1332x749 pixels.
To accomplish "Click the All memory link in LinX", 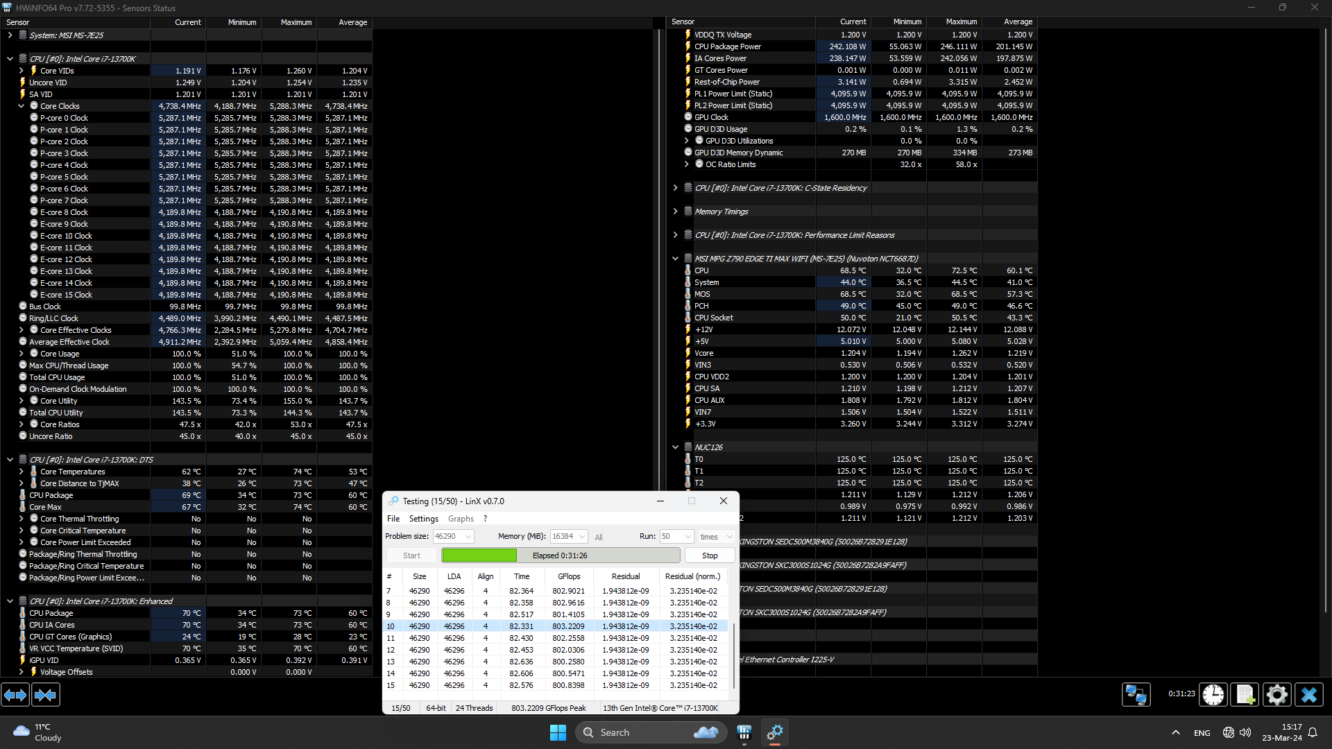I will [x=599, y=537].
